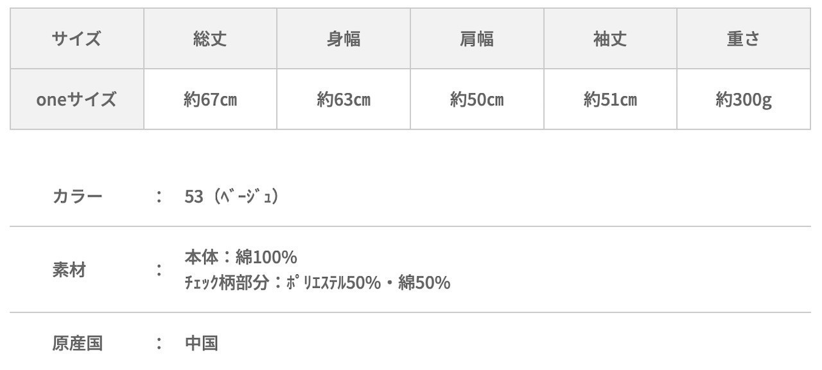Click the 身幅 column header
Viewport: 822px width, 370px height.
[344, 39]
